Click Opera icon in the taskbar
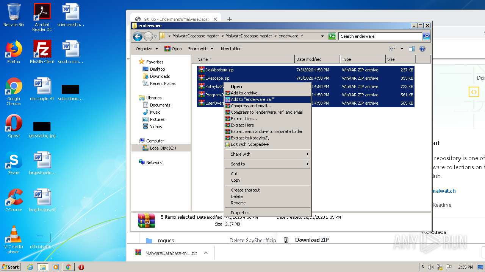This screenshot has width=485, height=272. (81, 267)
